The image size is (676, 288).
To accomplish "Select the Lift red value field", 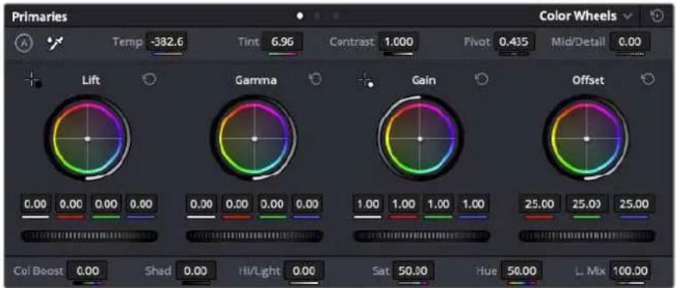I will (70, 204).
